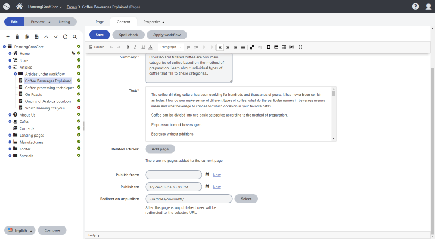The image size is (435, 239).
Task: Align text left in the editor
Action: [x=220, y=47]
